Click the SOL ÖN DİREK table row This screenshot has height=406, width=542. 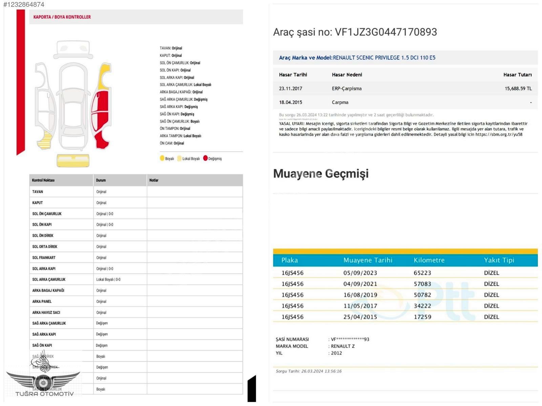(136, 235)
